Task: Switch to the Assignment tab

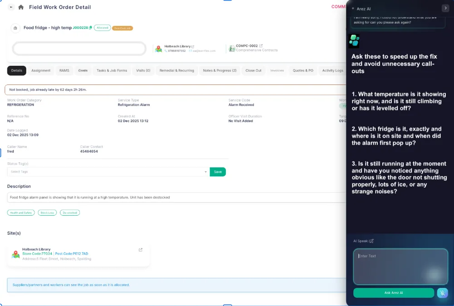Action: point(41,71)
